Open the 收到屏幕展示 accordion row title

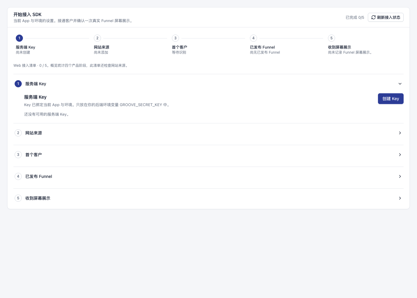pos(38,198)
